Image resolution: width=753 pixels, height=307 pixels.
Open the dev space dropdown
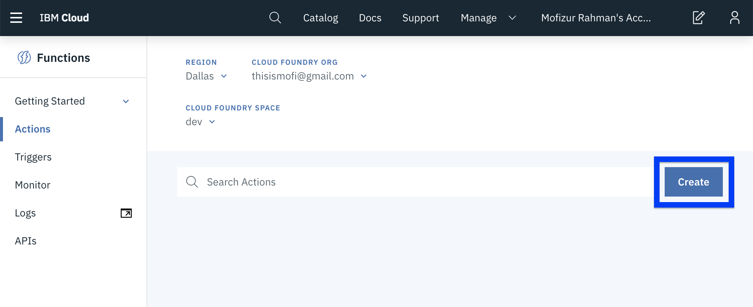click(201, 122)
